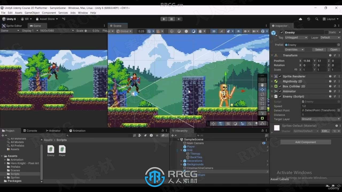Select the Move tool in Scene overlay
This screenshot has height=192, width=342.
point(262,90)
